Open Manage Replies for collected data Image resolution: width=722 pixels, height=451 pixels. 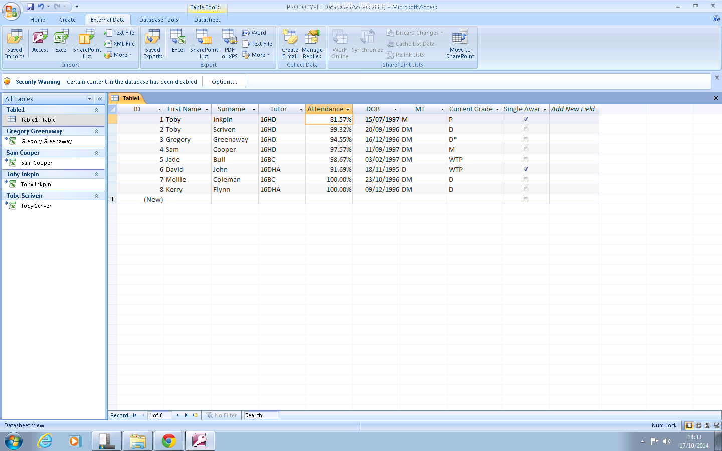coord(312,43)
